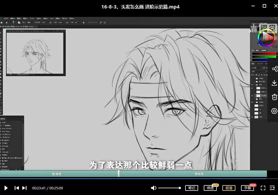Open the 超清 video quality menu
278x195 pixels.
(229, 188)
